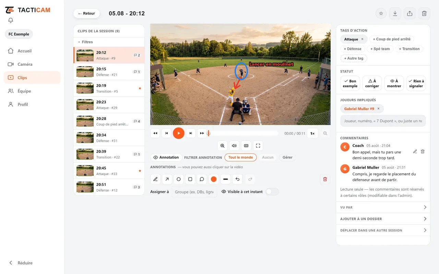
Task: Redo annotation
Action: [x=250, y=179]
